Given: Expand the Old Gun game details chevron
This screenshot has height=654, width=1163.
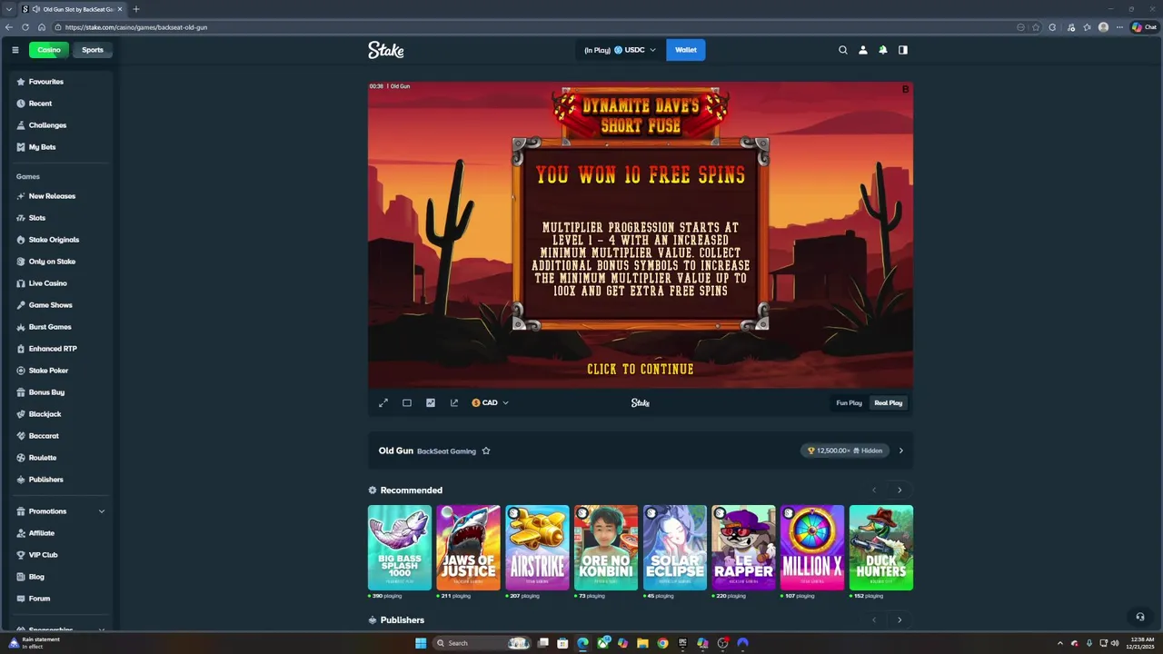Looking at the screenshot, I should click(901, 451).
